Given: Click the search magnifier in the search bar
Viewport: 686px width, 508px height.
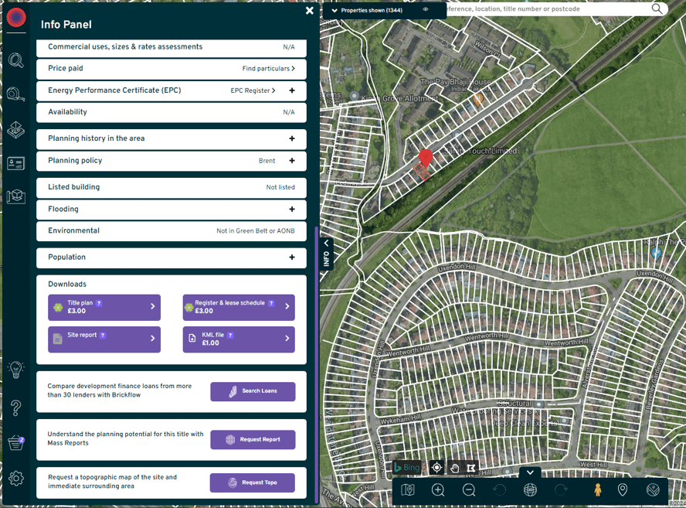Looking at the screenshot, I should coord(657,9).
